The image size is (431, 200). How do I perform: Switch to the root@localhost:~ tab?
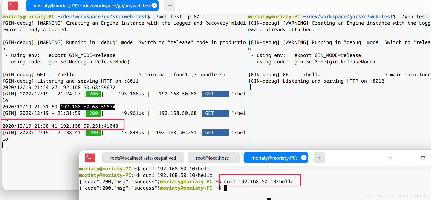214,158
